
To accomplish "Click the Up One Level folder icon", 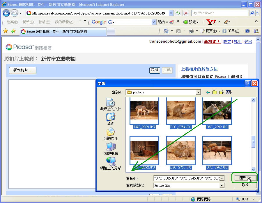I will coord(215,92).
